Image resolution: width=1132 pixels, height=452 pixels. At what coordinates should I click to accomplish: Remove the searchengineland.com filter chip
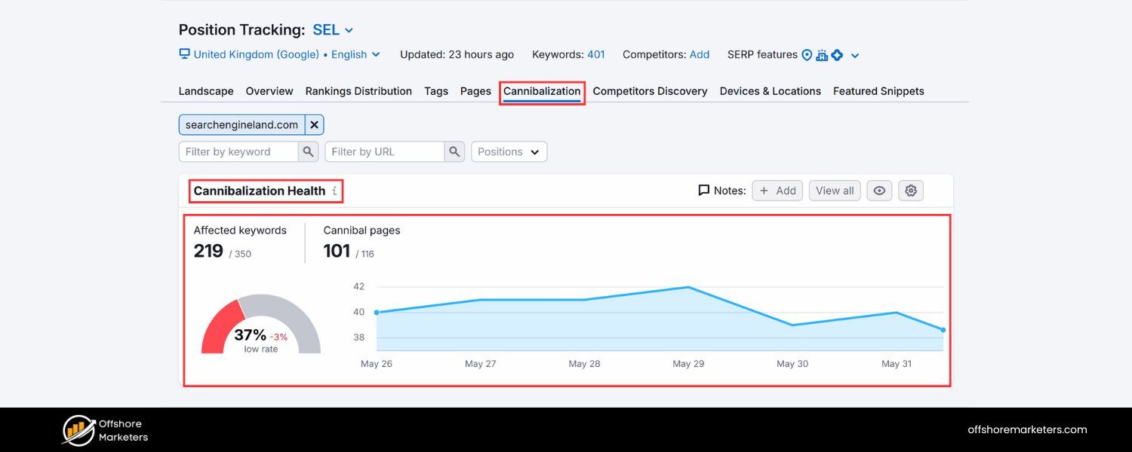click(314, 124)
